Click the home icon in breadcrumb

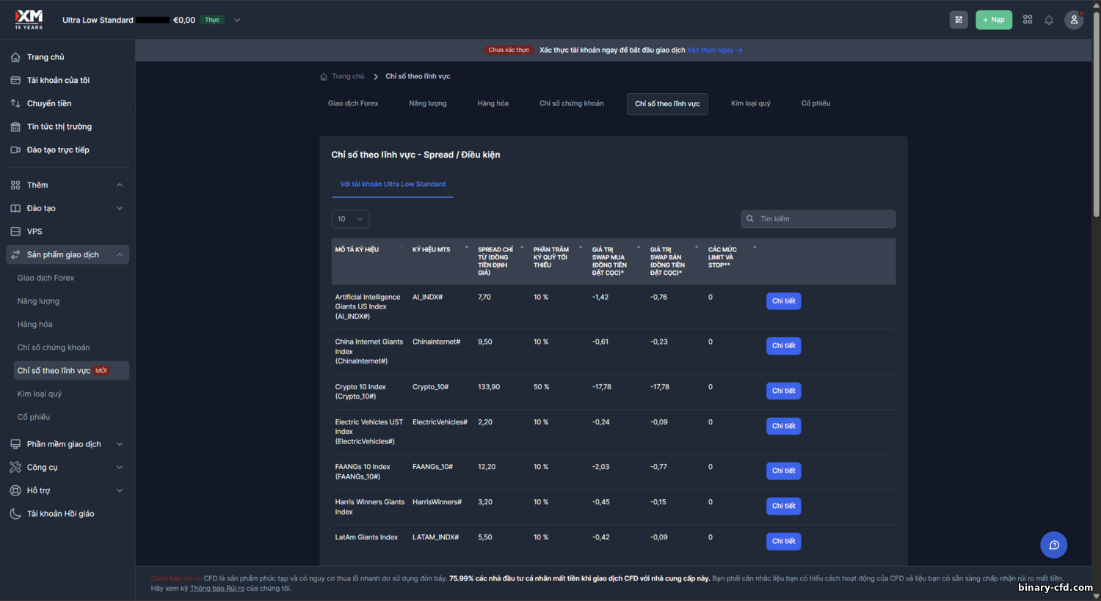pyautogui.click(x=324, y=76)
